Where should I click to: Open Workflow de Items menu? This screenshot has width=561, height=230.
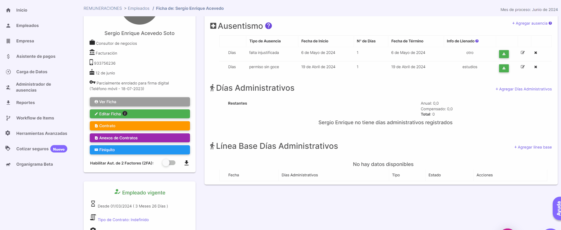click(x=35, y=118)
